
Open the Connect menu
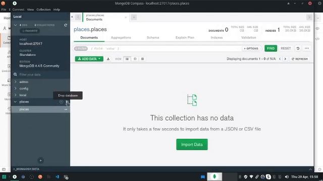point(18,10)
